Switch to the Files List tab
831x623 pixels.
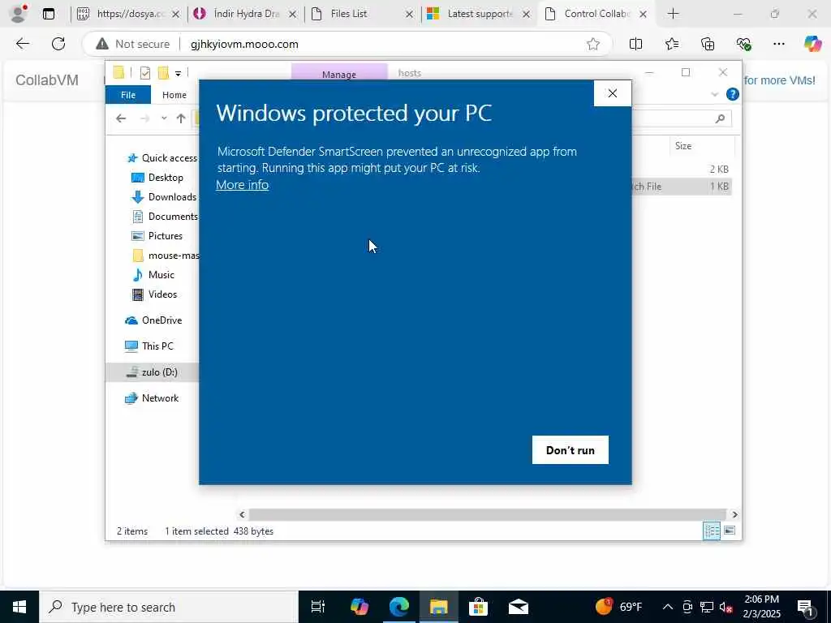[362, 14]
